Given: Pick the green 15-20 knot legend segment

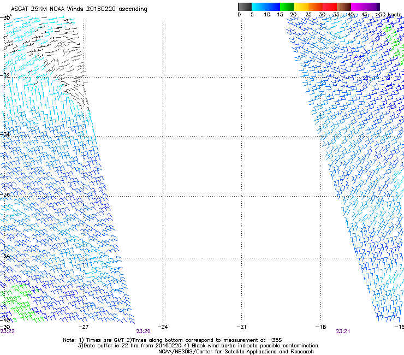Looking at the screenshot, I should point(287,7).
